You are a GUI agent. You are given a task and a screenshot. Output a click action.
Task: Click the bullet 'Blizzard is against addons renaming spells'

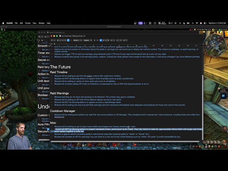click(102, 134)
